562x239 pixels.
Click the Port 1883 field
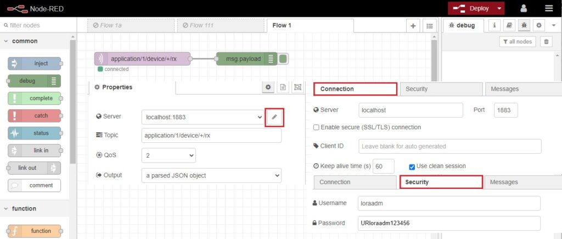tap(505, 110)
